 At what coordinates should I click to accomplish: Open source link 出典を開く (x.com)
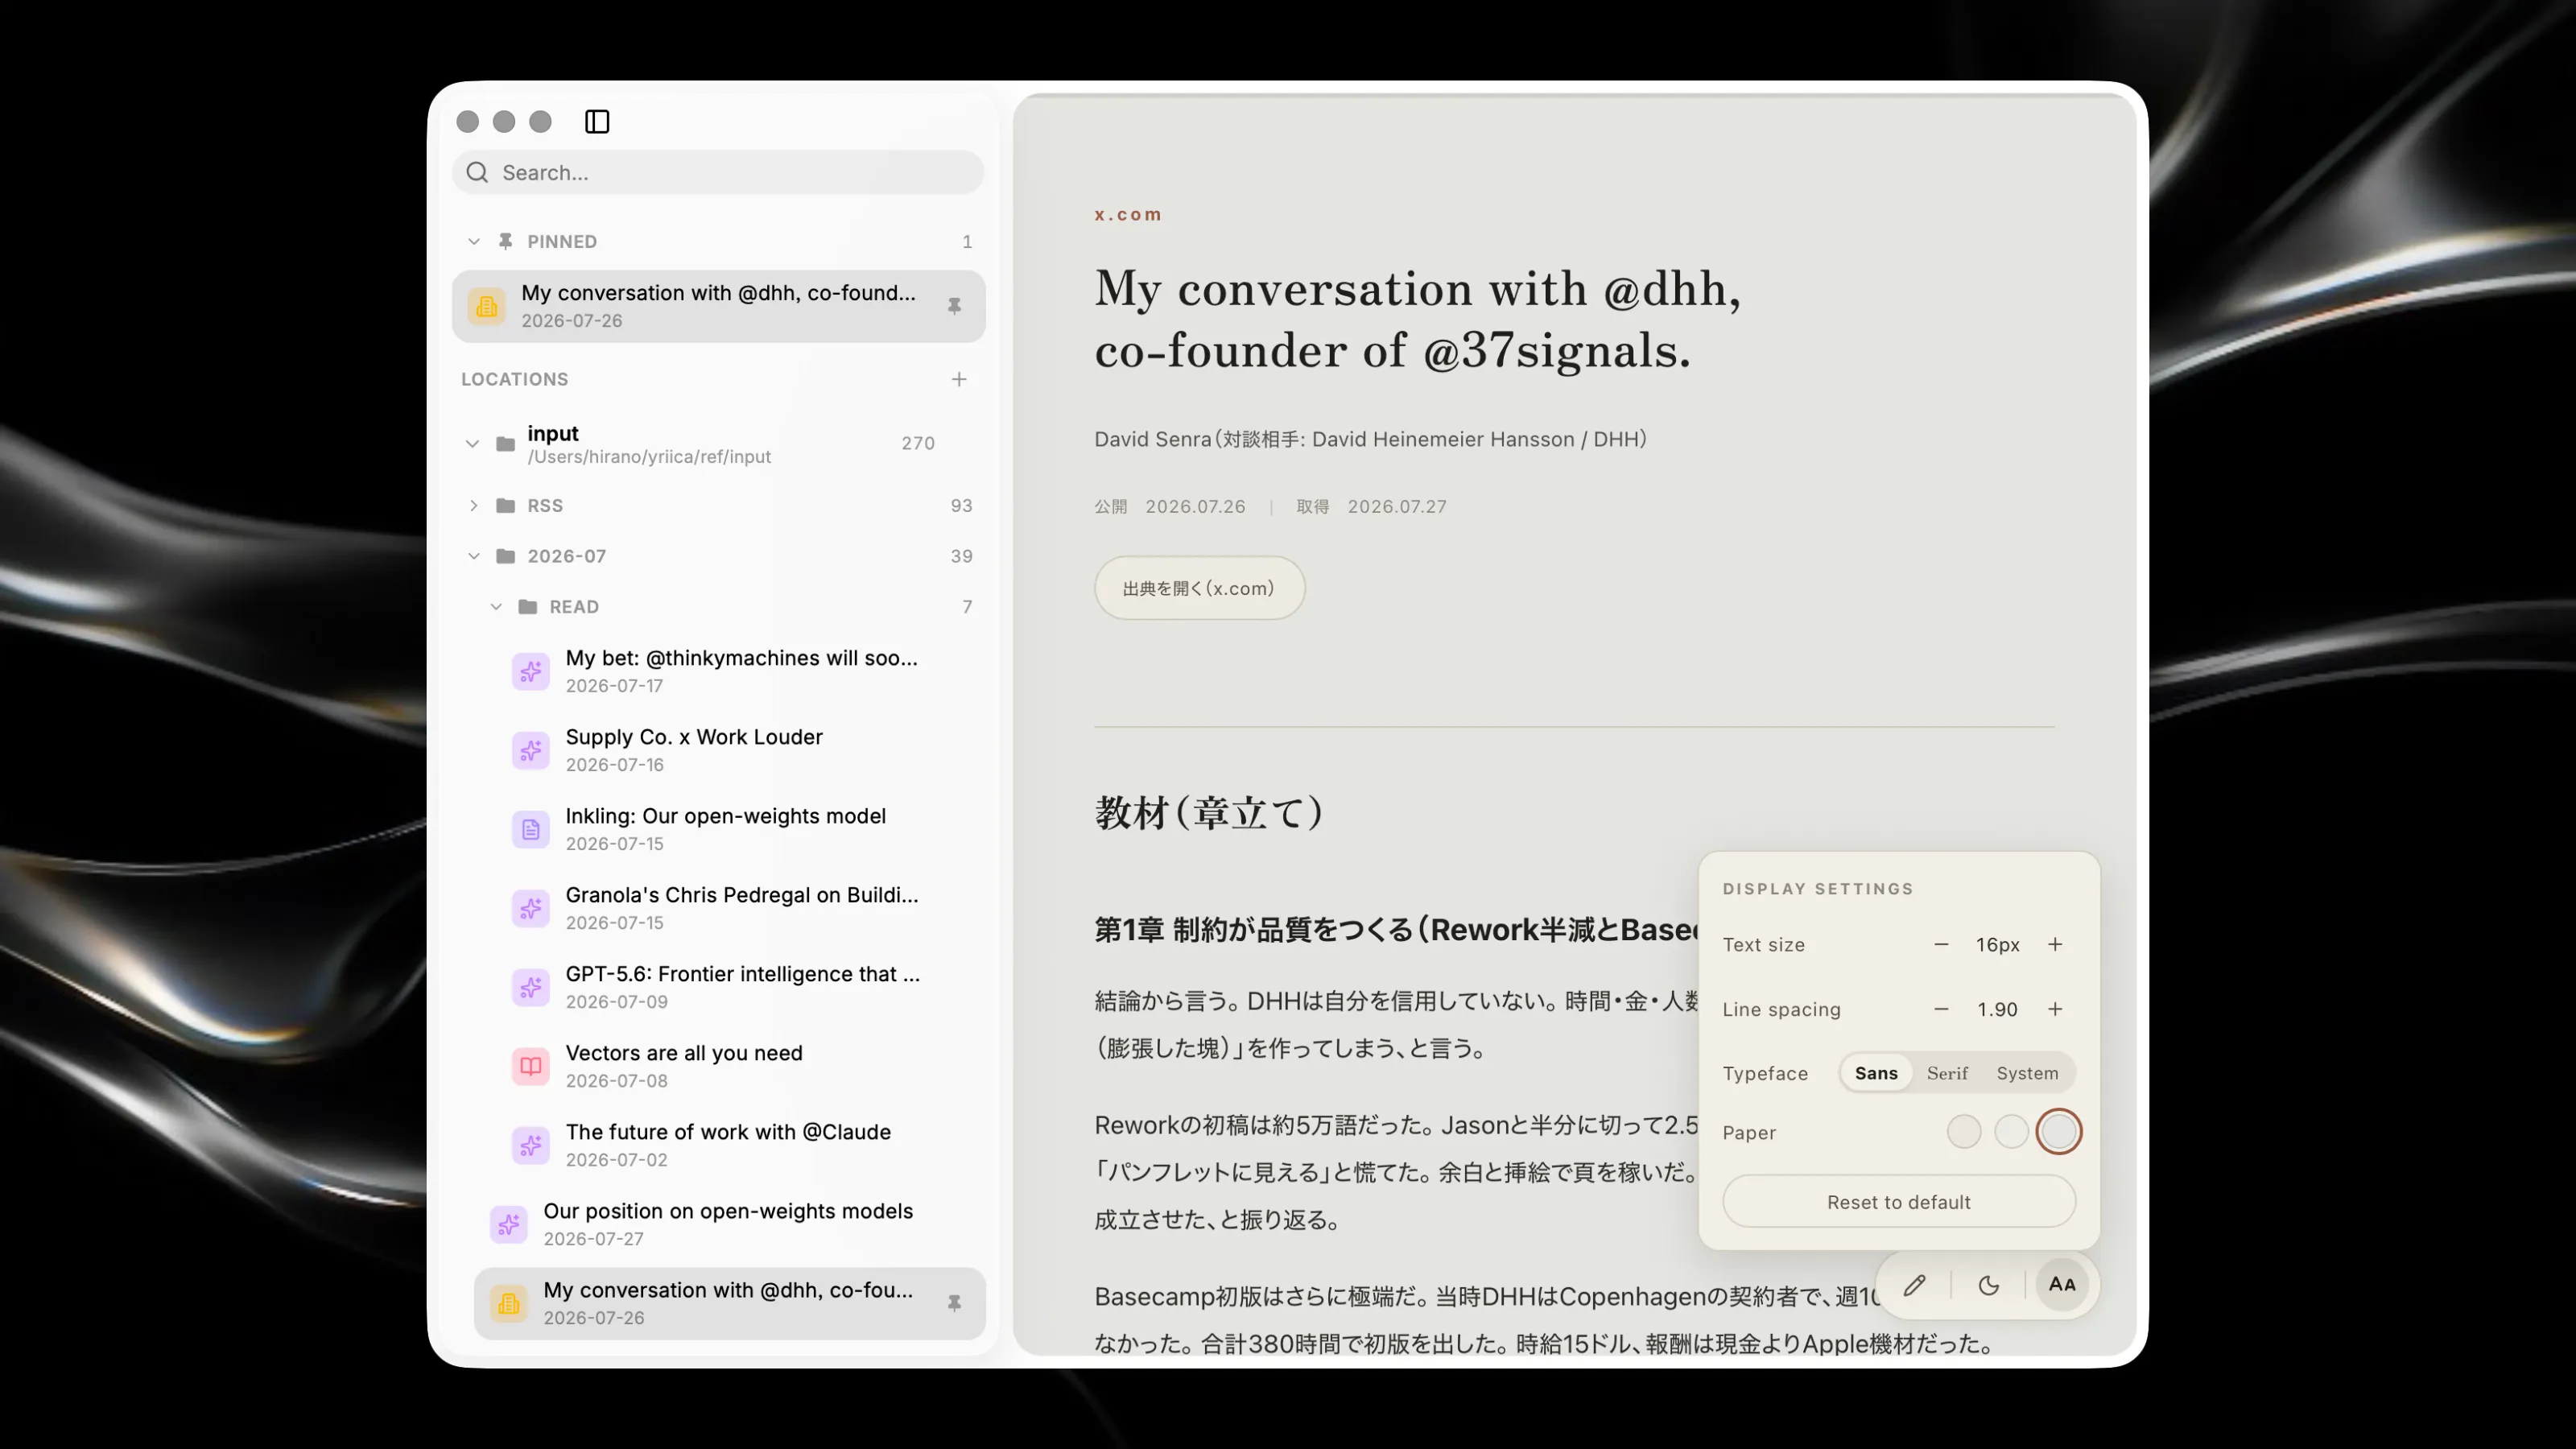[x=1199, y=588]
